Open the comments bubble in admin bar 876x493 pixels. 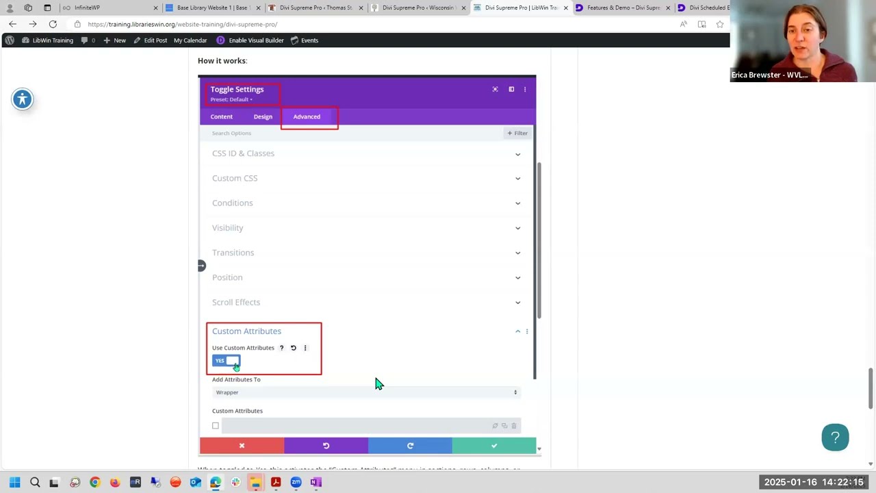pos(88,40)
